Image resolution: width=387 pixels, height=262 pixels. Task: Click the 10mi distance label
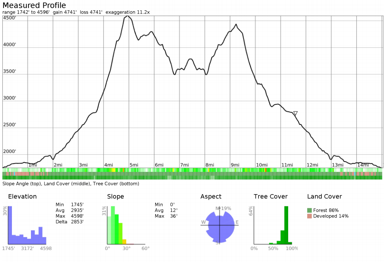[x=262, y=165]
